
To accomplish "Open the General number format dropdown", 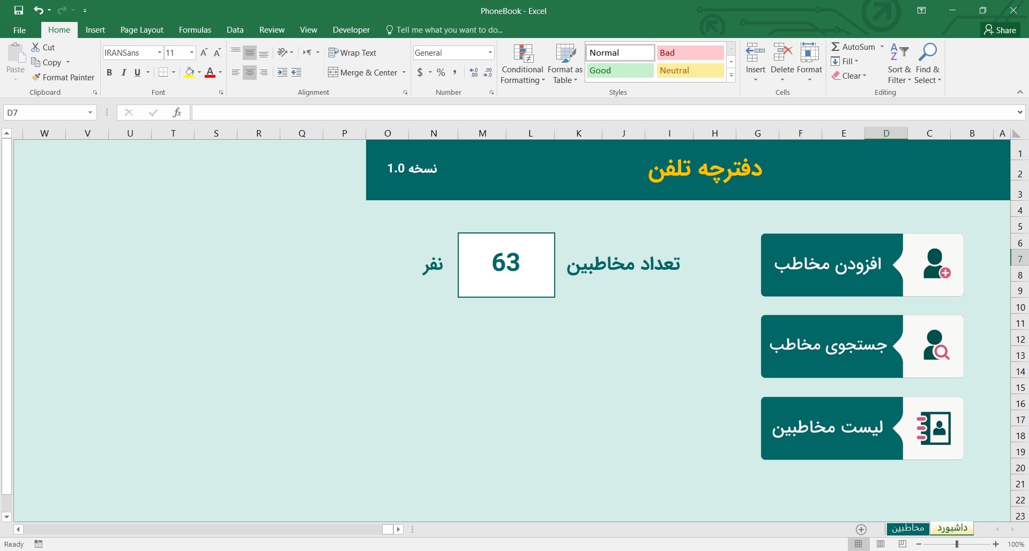I will click(x=490, y=52).
